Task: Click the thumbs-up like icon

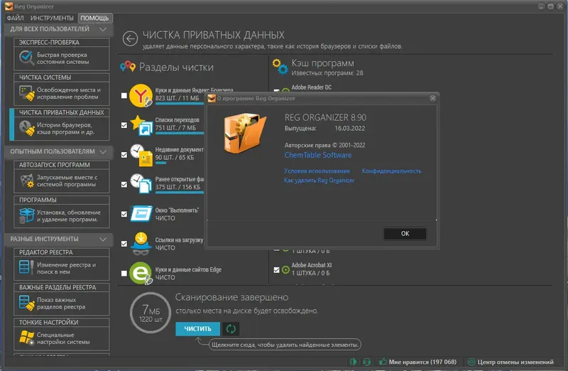Action: [383, 362]
